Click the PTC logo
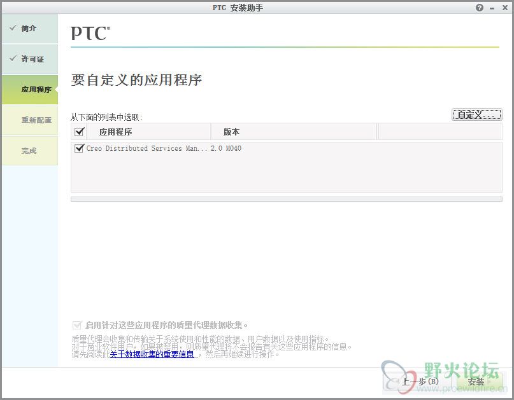The height and width of the screenshot is (400, 514). point(90,33)
